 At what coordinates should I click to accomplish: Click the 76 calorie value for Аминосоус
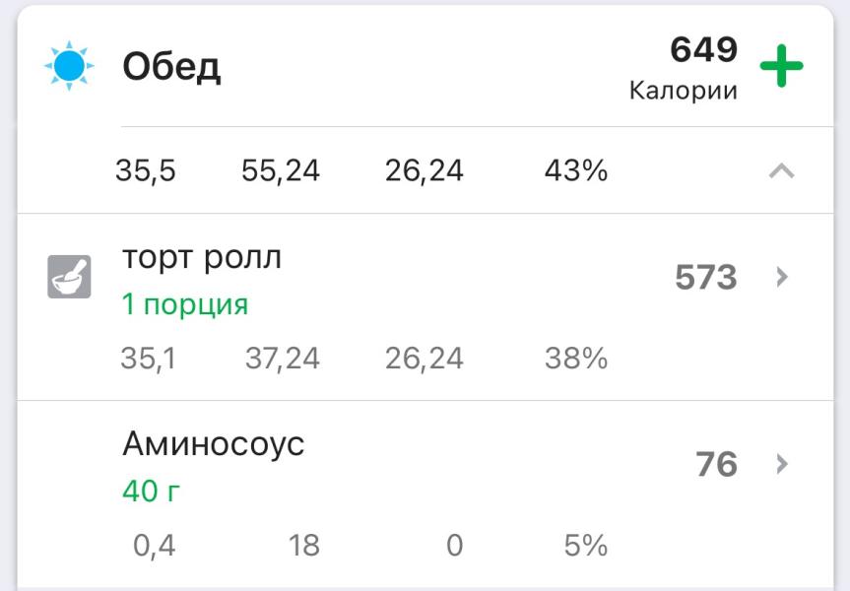click(x=716, y=464)
